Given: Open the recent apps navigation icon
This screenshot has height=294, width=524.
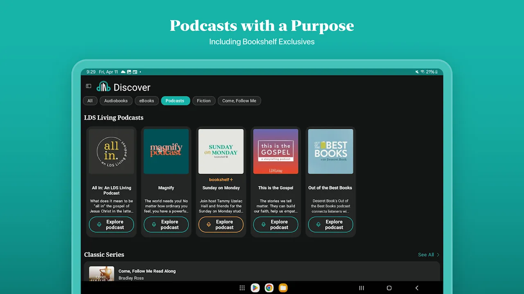Looking at the screenshot, I should tap(361, 288).
